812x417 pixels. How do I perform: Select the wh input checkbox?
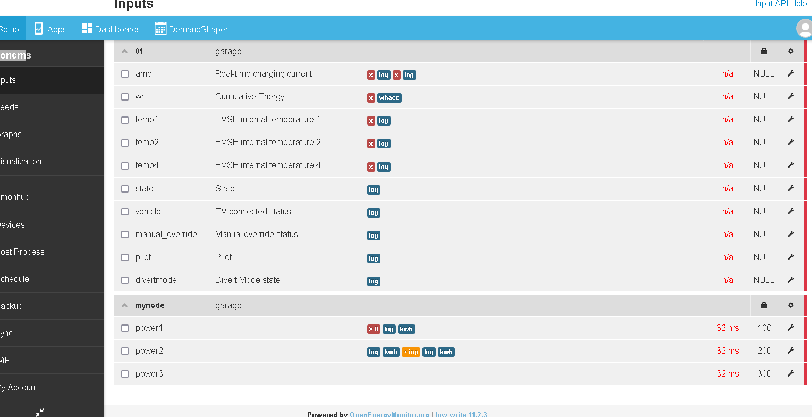(125, 97)
